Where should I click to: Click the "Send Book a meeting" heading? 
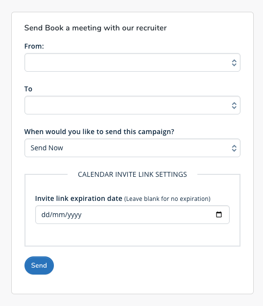(96, 28)
